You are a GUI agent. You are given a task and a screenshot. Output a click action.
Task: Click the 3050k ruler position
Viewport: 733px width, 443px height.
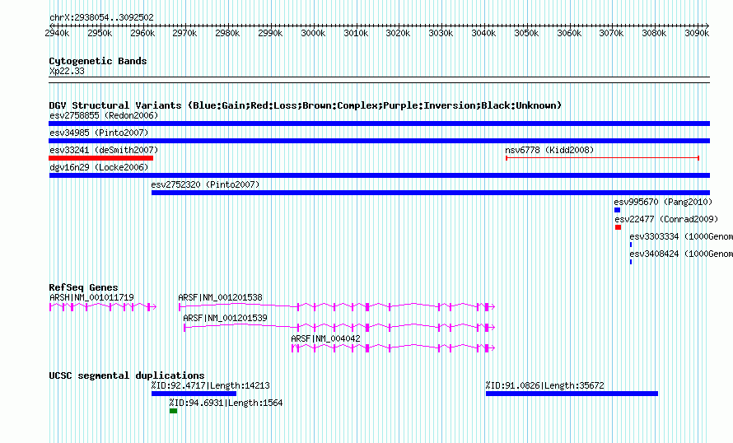pos(526,33)
